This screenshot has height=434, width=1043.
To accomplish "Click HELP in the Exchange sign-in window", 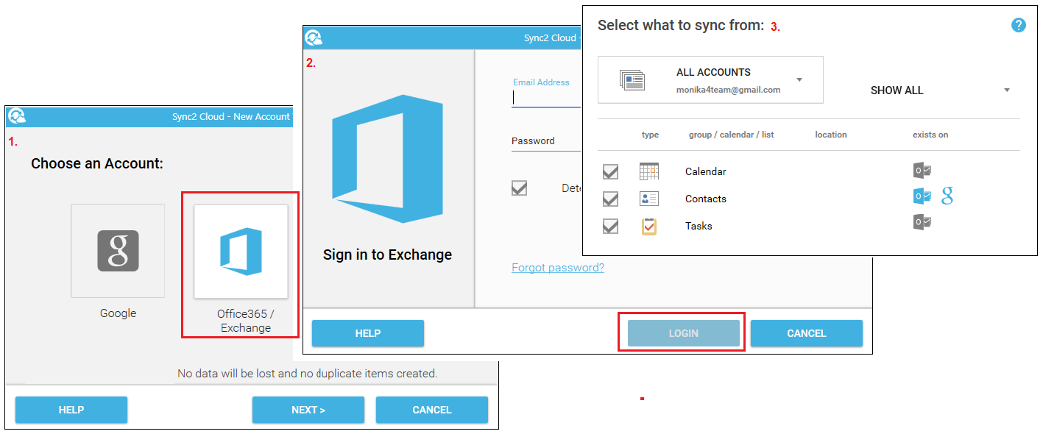I will tap(368, 333).
